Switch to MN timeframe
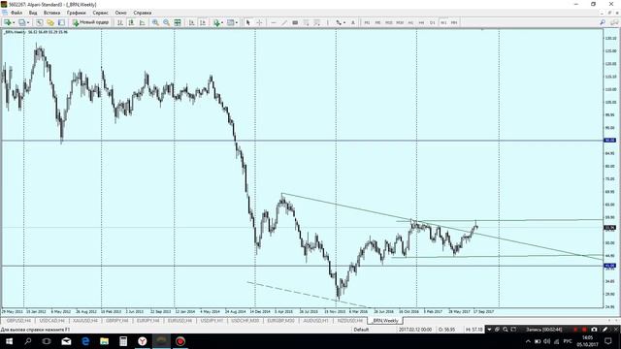621x349 pixels. coord(454,23)
